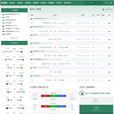Open analysis chart icon for 6.500 / 5.500 / 1.286 row

(x=109, y=56)
